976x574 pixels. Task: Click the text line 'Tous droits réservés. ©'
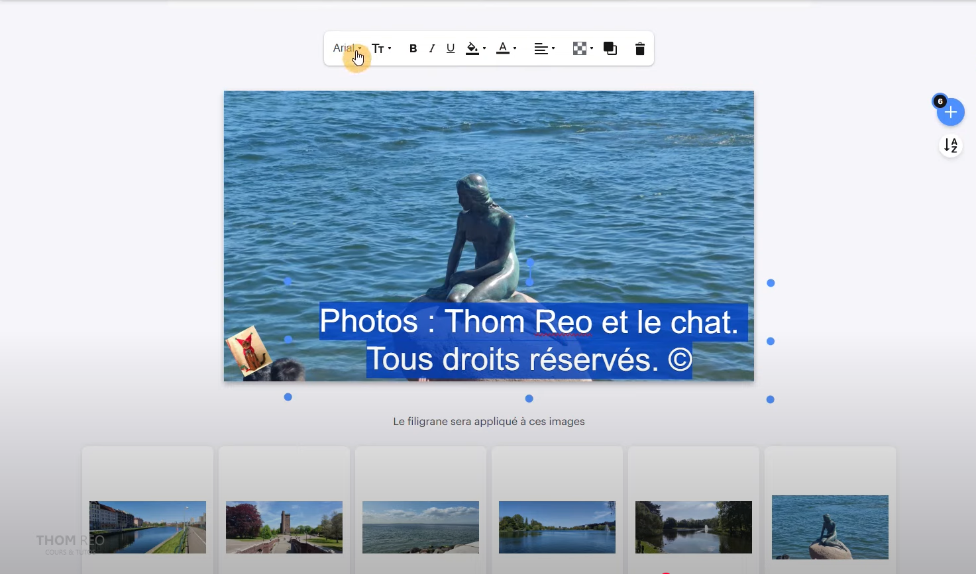(x=529, y=359)
